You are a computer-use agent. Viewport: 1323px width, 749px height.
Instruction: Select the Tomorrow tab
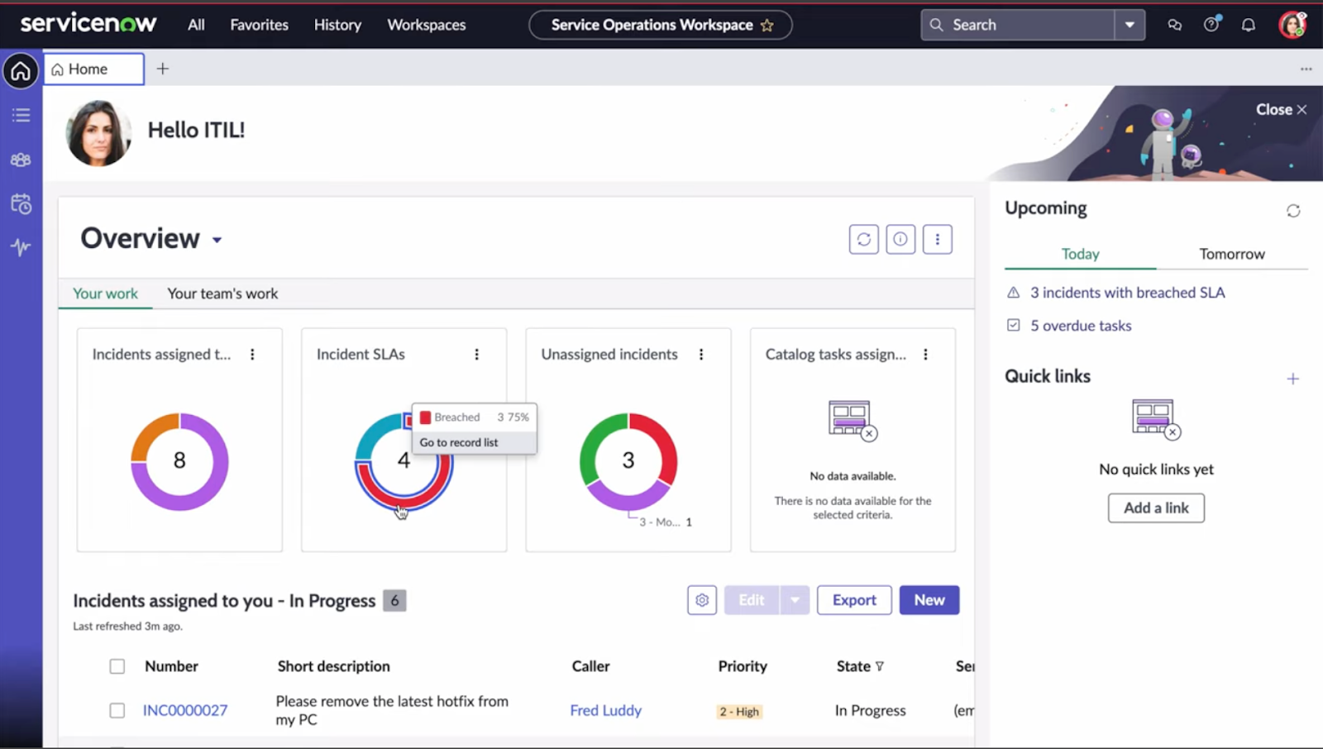coord(1232,254)
